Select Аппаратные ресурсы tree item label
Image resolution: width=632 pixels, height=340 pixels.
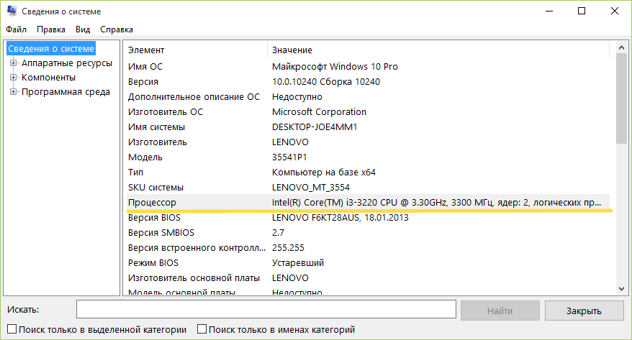pos(67,63)
